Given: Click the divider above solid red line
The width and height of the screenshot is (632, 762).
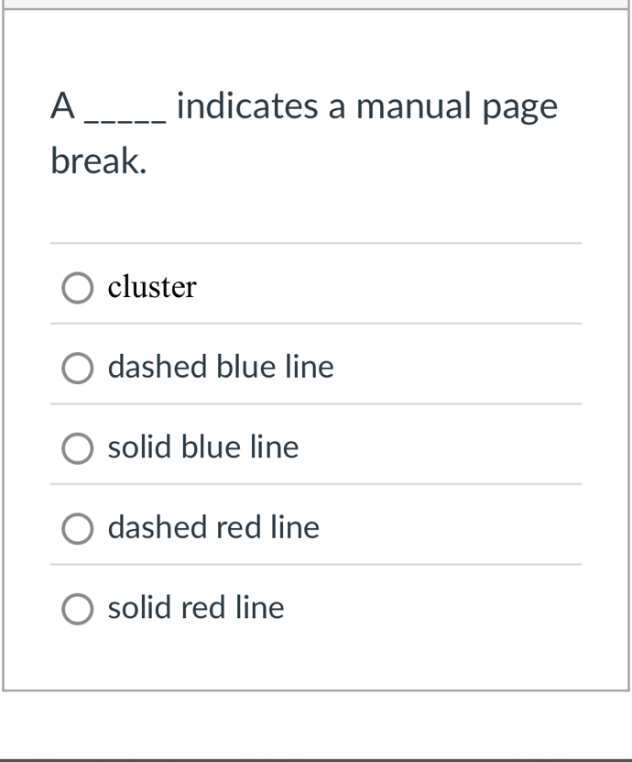Looking at the screenshot, I should tap(316, 567).
